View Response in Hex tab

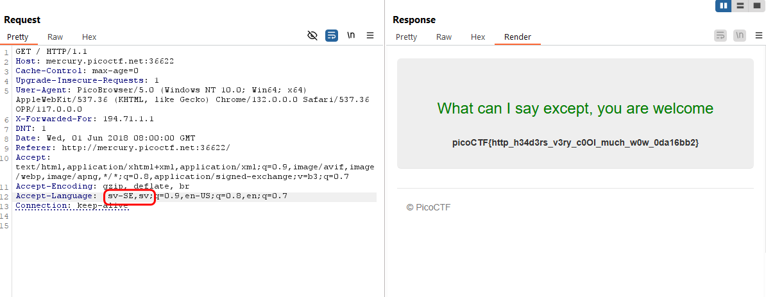pos(478,37)
